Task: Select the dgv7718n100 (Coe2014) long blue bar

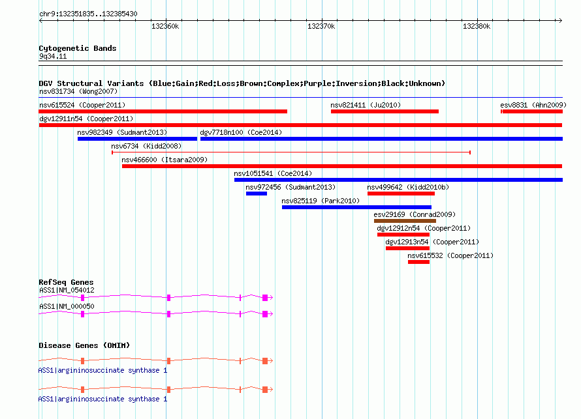Action: coord(381,139)
